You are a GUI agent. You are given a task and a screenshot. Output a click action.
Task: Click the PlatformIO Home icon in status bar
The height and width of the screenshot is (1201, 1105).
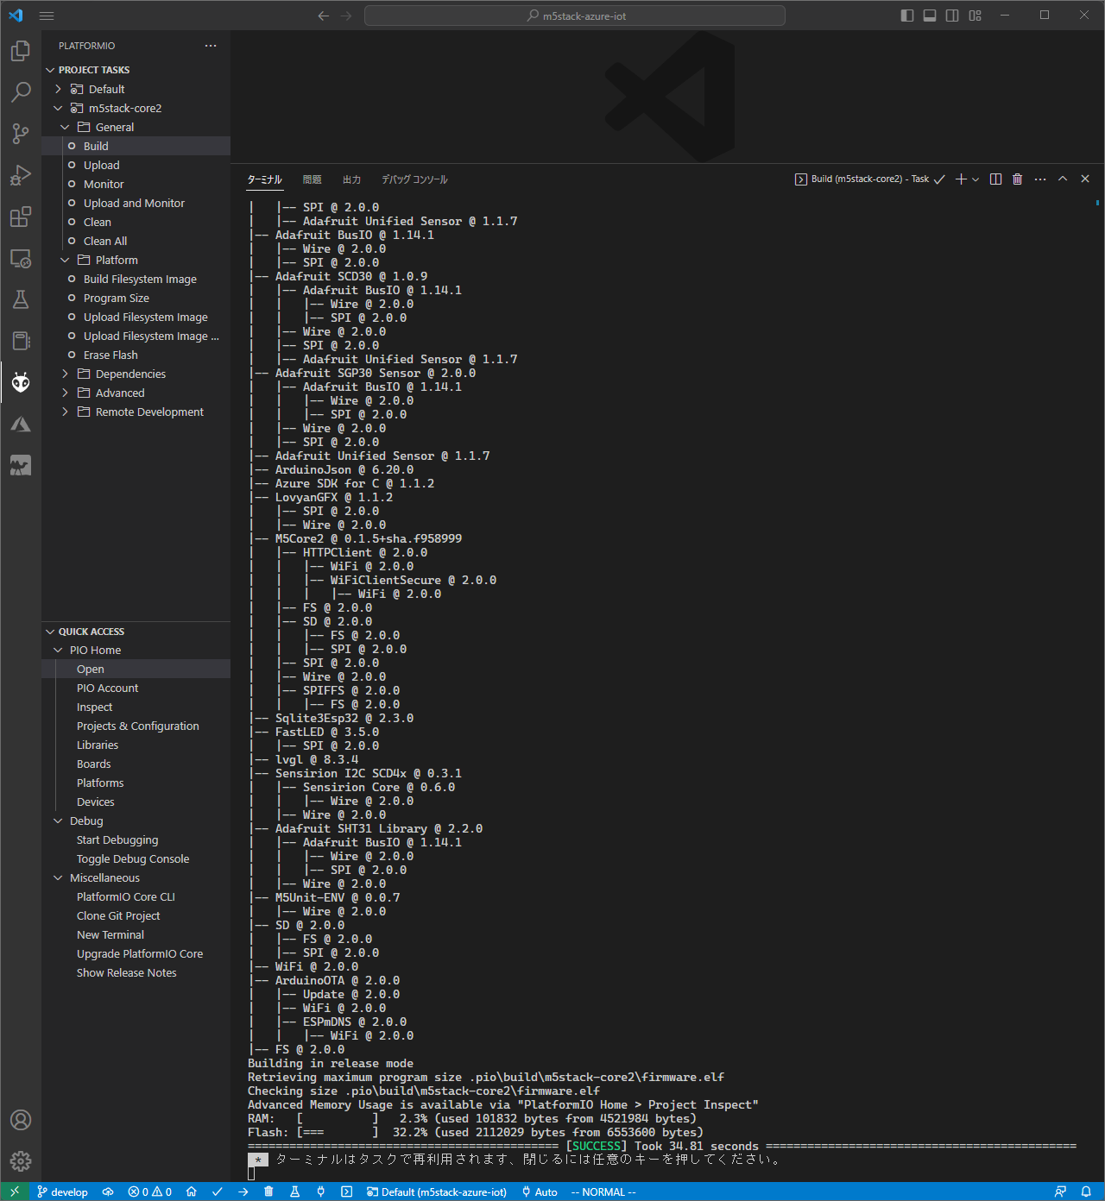pyautogui.click(x=192, y=1192)
